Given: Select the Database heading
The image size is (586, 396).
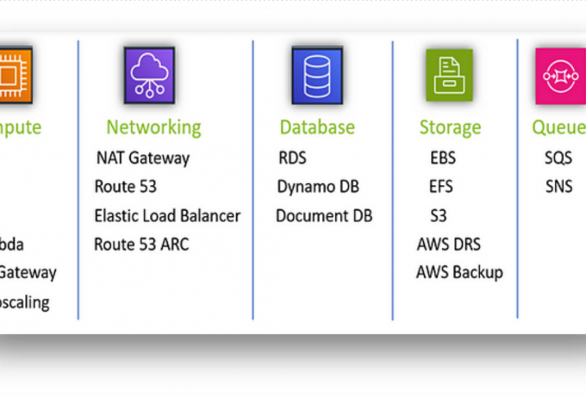Looking at the screenshot, I should click(x=317, y=127).
